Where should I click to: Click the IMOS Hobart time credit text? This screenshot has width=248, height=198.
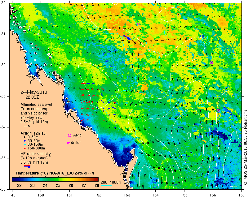click(246, 147)
